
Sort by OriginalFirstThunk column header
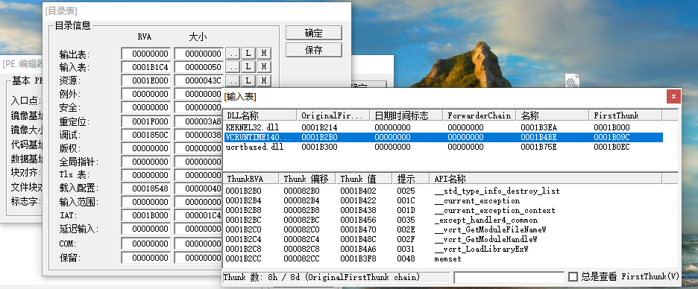click(333, 115)
